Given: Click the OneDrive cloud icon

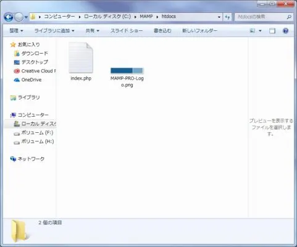Looking at the screenshot, I should (x=17, y=80).
